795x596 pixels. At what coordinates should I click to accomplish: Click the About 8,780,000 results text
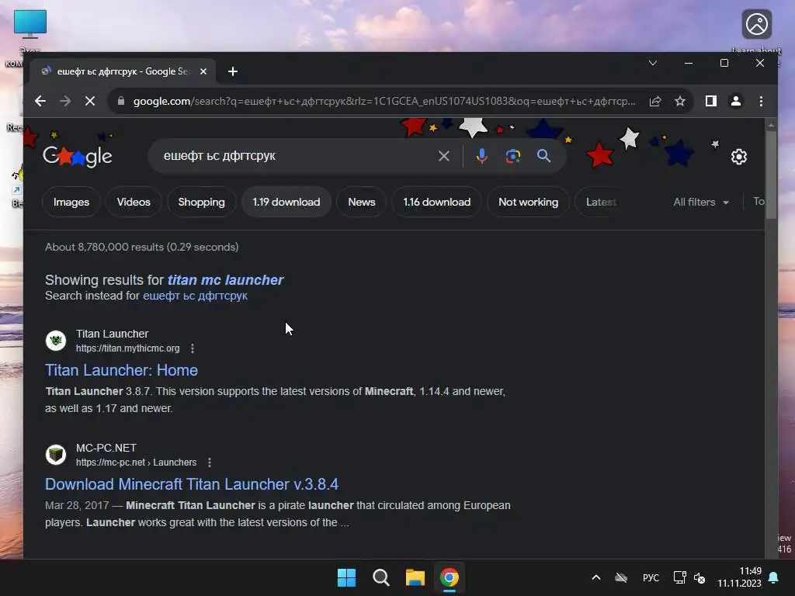[x=141, y=247]
